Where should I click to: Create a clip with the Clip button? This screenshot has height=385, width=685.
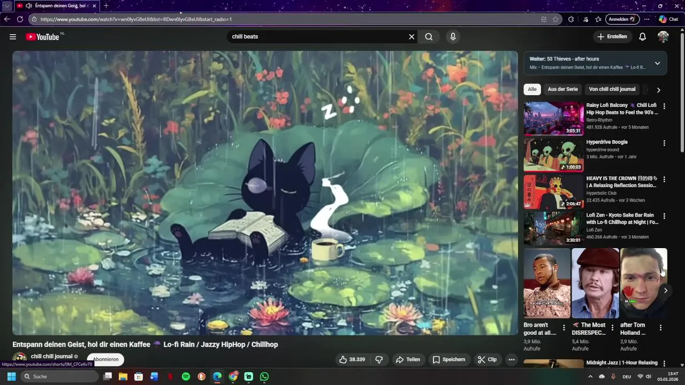pos(488,359)
